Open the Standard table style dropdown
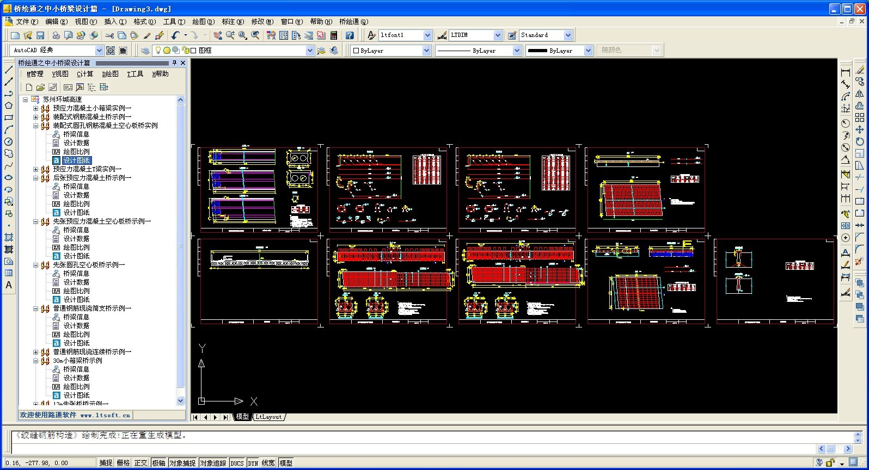The height and width of the screenshot is (470, 869). tap(568, 35)
